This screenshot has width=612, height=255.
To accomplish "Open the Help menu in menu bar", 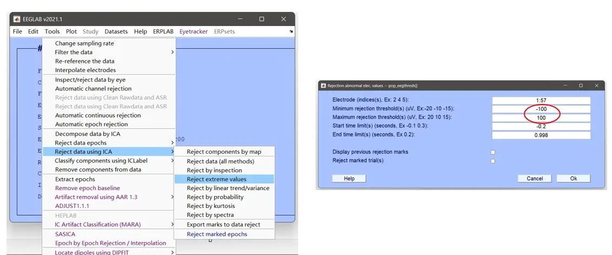I will click(141, 31).
